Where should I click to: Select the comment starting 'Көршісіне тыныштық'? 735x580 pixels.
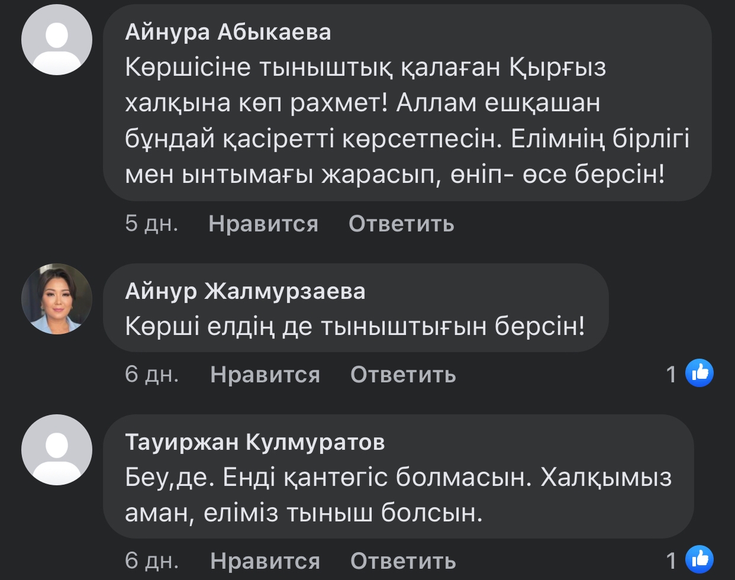[407, 121]
